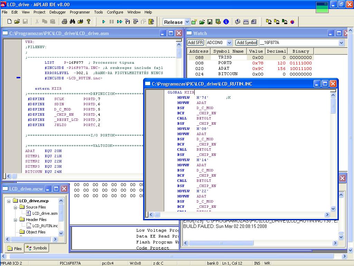Open Find via the binoculars icon
Screen dimensions: 354x266
point(72,21)
